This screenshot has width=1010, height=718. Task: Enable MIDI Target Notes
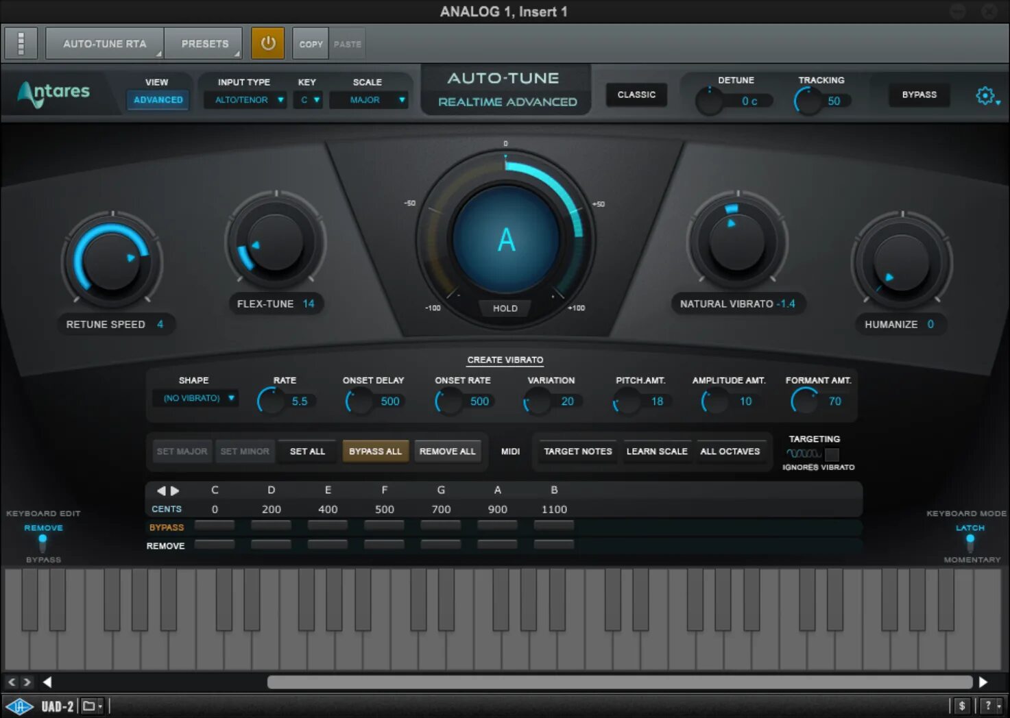[x=577, y=451]
